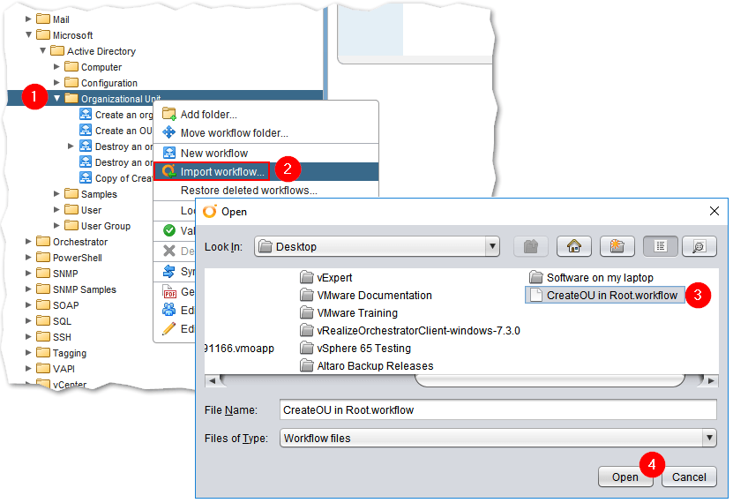Image resolution: width=733 pixels, height=503 pixels.
Task: Select the SQL folder icon
Action: click(x=43, y=320)
